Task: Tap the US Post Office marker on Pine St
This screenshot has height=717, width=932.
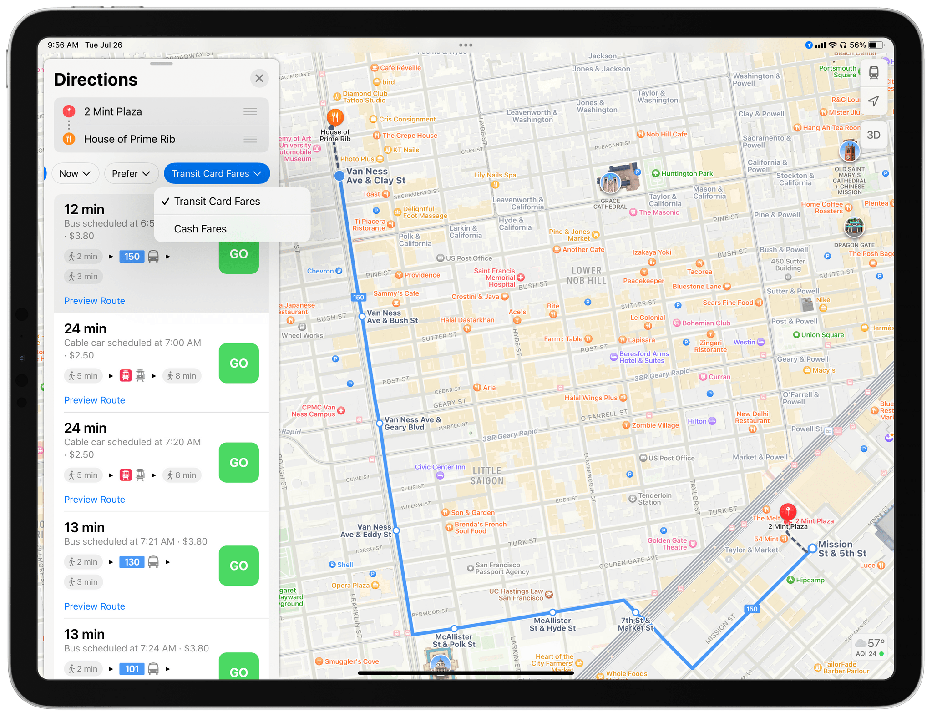Action: point(440,258)
